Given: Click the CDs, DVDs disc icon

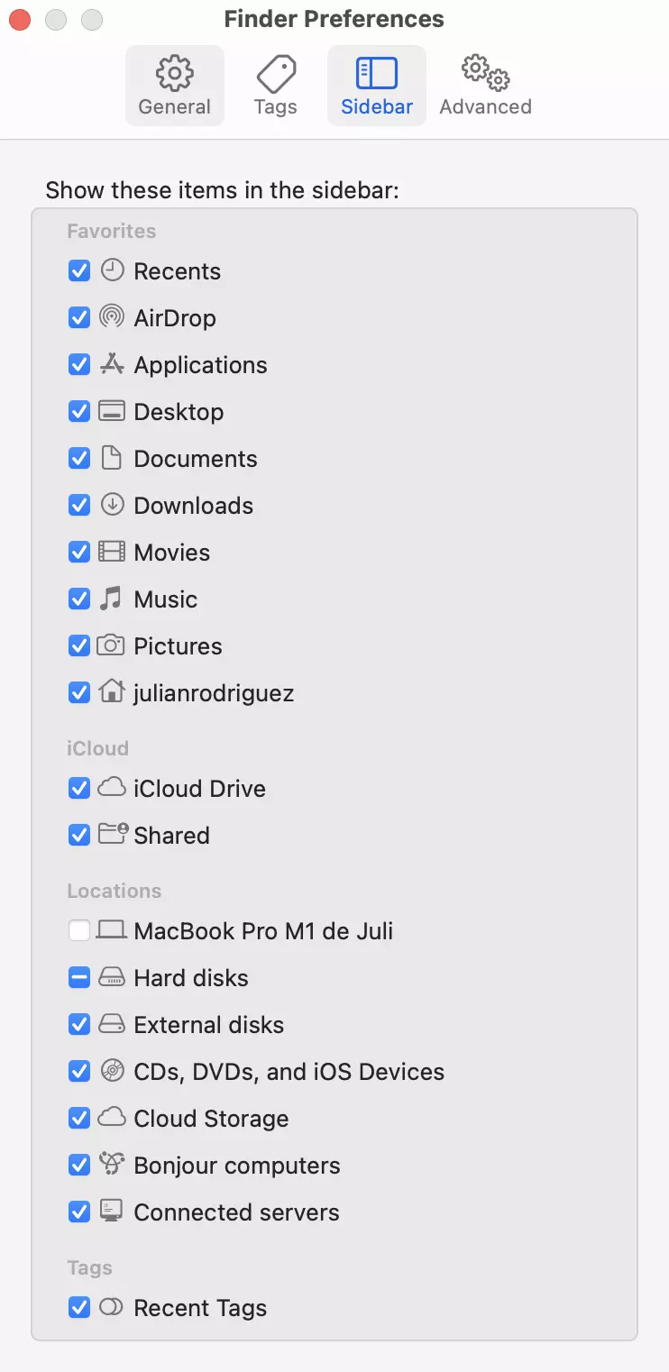Looking at the screenshot, I should [x=111, y=1072].
